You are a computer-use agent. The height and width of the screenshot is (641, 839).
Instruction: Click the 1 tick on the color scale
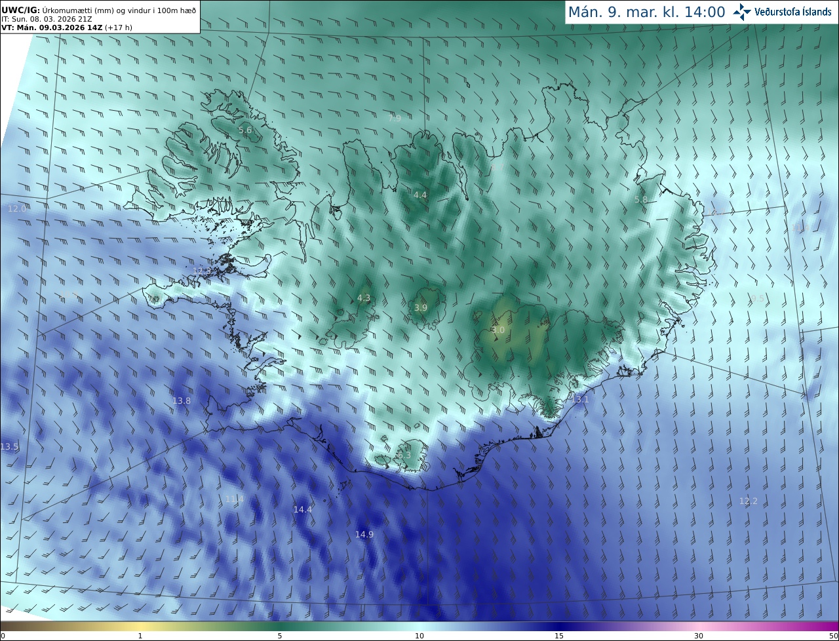(x=140, y=636)
